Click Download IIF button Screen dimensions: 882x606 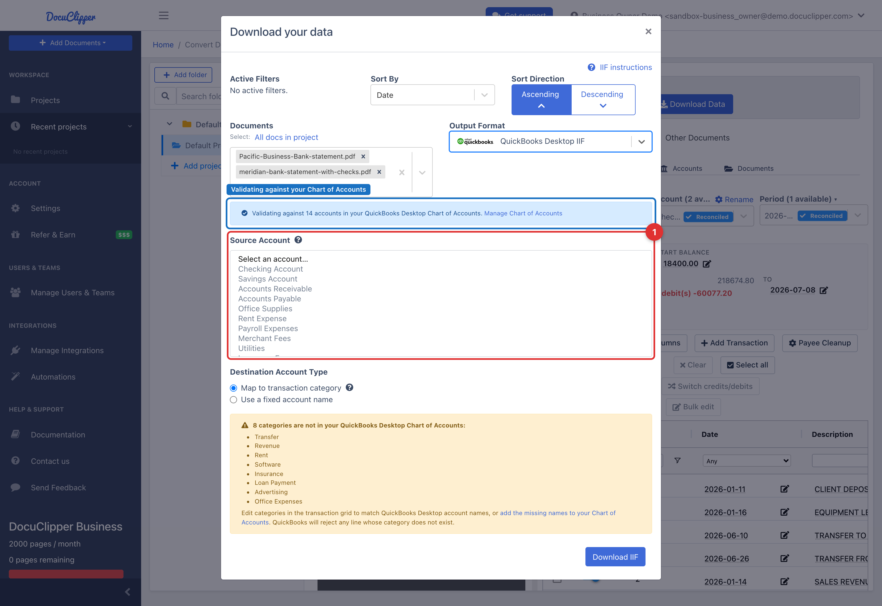click(x=615, y=557)
